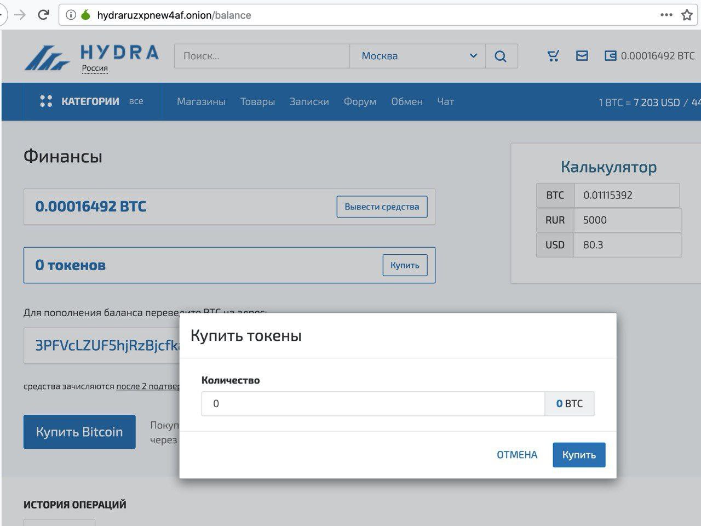Click the Поиск search field
The image size is (701, 526).
tap(262, 56)
